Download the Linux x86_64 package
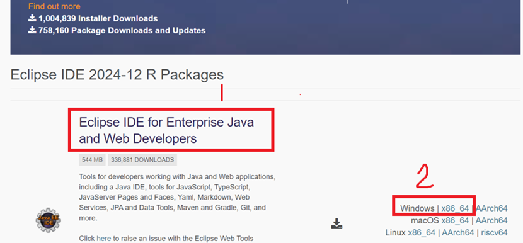 (x=422, y=232)
